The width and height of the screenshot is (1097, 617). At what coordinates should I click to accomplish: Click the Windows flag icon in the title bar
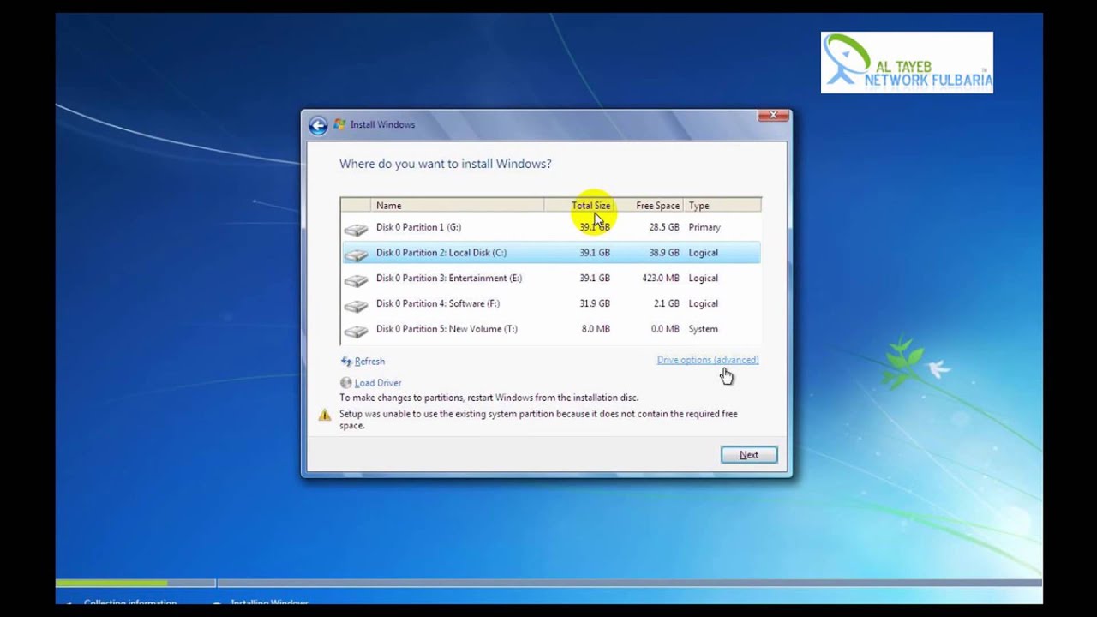point(339,124)
